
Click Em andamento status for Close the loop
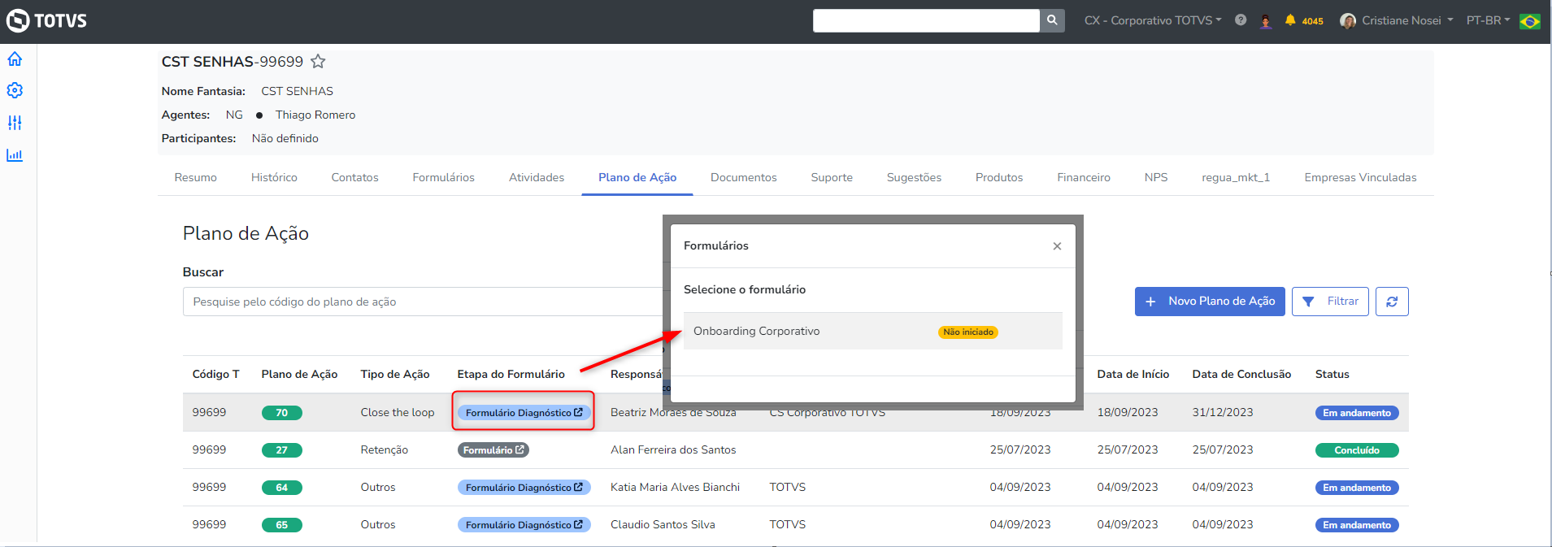click(1357, 413)
